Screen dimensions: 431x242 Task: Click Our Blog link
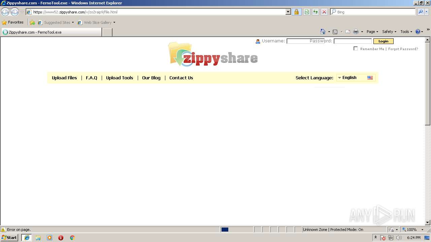[151, 78]
